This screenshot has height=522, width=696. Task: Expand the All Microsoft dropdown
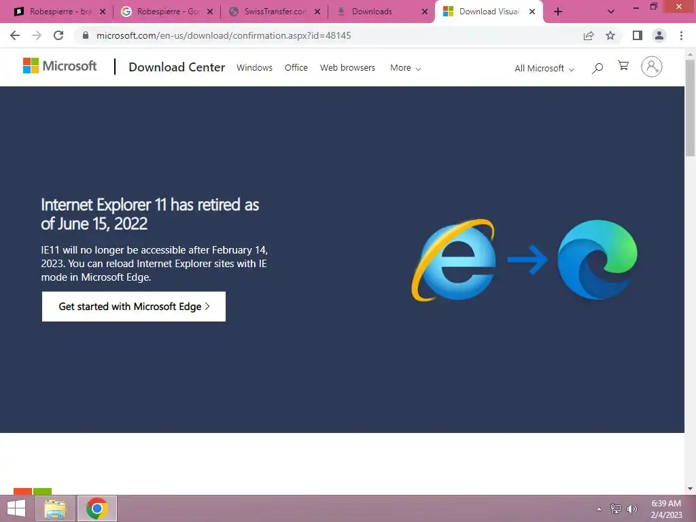click(544, 69)
